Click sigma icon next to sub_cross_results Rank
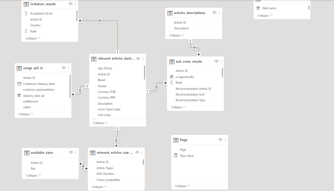Screen dimensions: 334x191 coord(172,83)
